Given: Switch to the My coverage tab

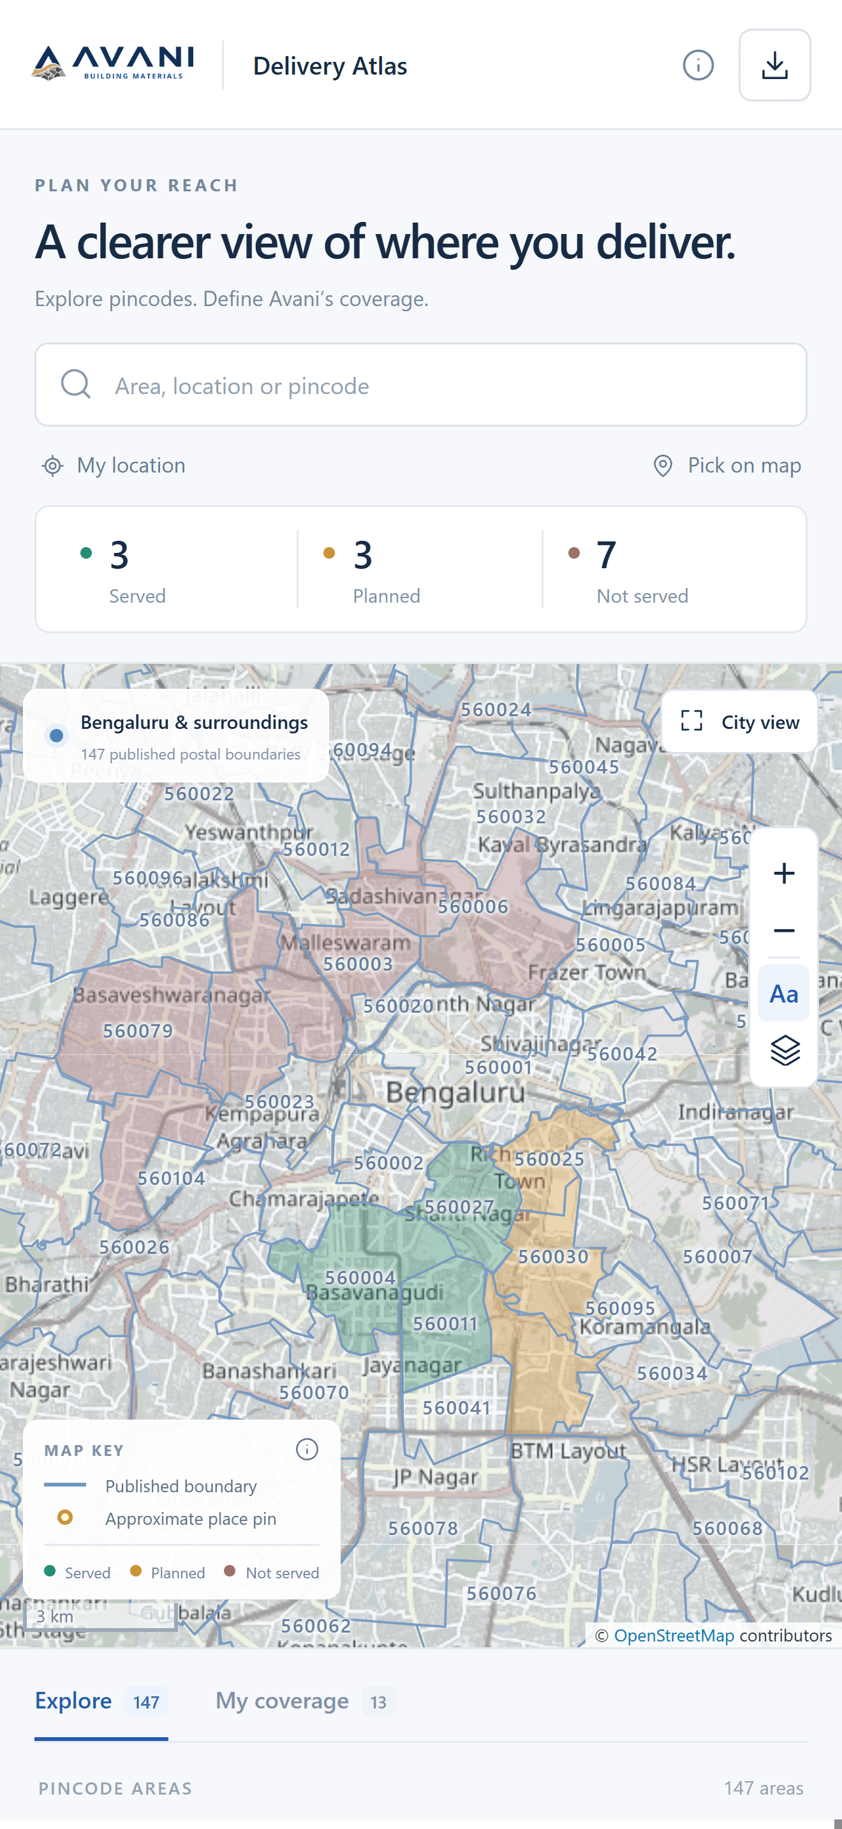Looking at the screenshot, I should [x=306, y=1701].
